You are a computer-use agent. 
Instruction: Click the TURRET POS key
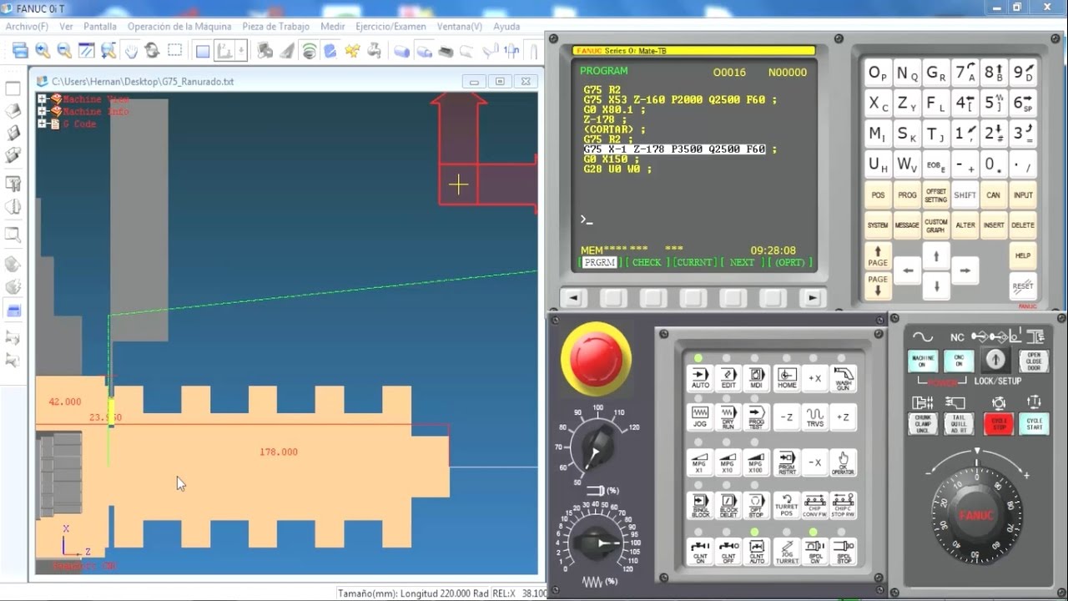[x=787, y=506]
